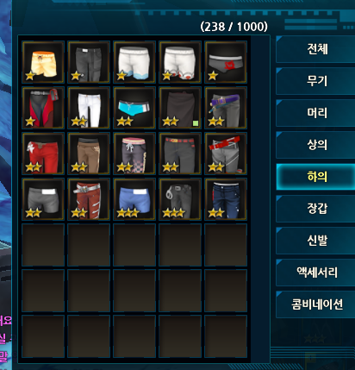Image resolution: width=355 pixels, height=370 pixels.
Task: Open the 액세서리 category tab
Action: [x=315, y=273]
